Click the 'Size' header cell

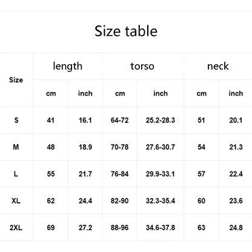tap(16, 80)
